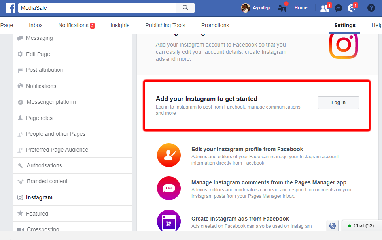The image size is (382, 240).
Task: Click the Messaging sidebar icon
Action: point(20,38)
